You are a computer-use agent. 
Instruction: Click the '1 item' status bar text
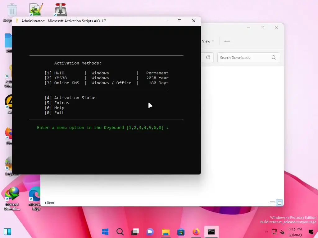pos(49,203)
